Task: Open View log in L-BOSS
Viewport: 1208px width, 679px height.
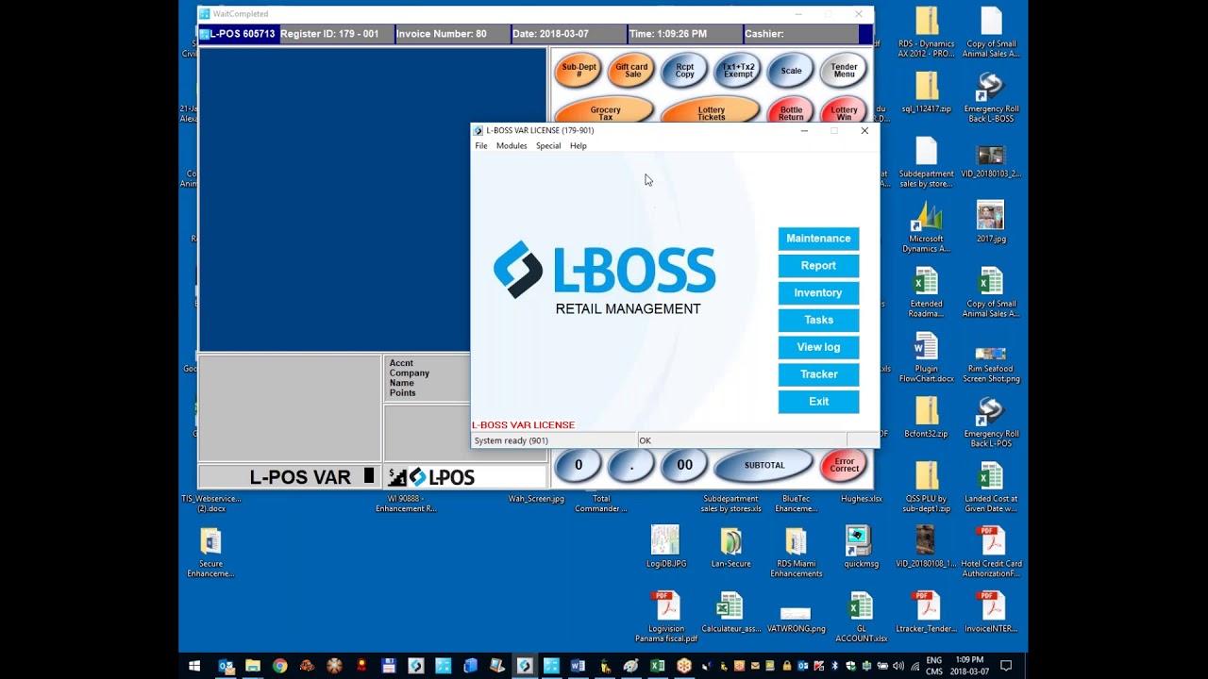Action: [x=818, y=347]
